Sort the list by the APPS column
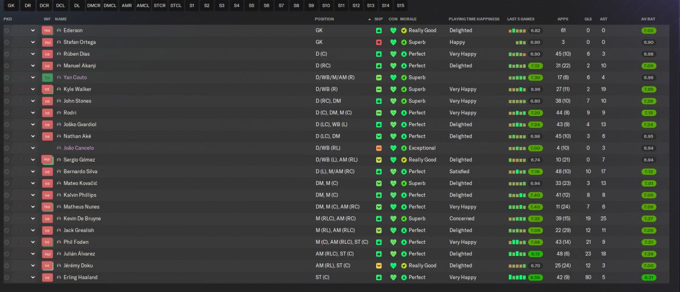The height and width of the screenshot is (292, 680). tap(563, 19)
